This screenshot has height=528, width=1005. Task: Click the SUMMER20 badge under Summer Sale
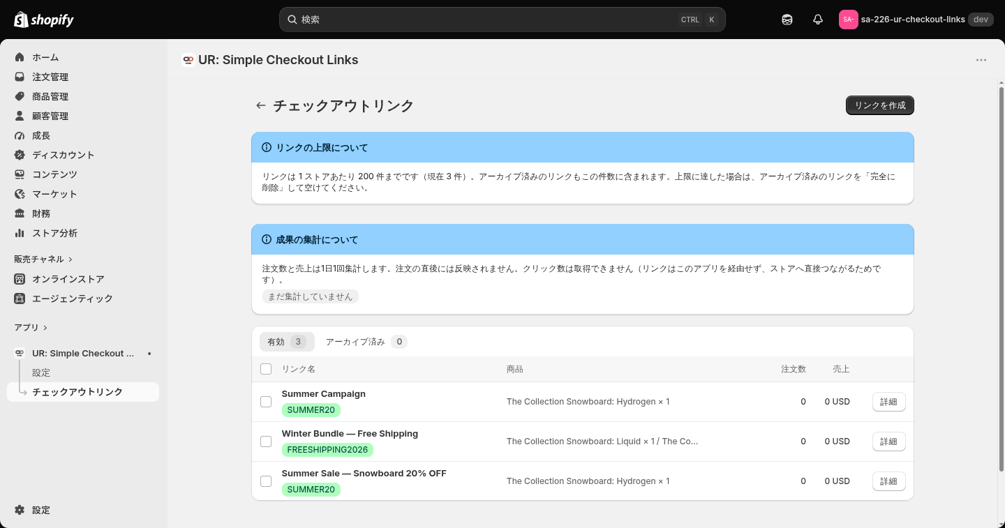[x=311, y=490]
